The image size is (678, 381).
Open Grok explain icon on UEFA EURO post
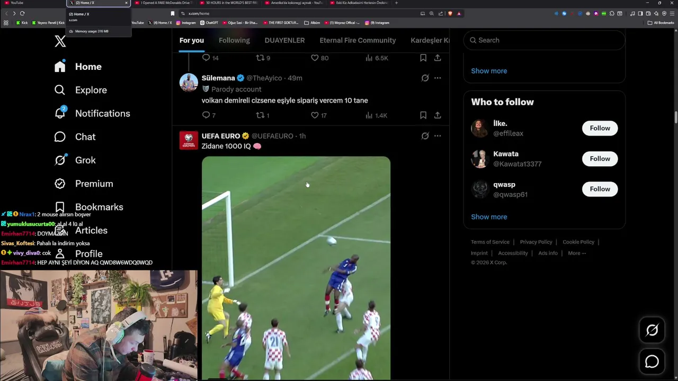click(425, 136)
